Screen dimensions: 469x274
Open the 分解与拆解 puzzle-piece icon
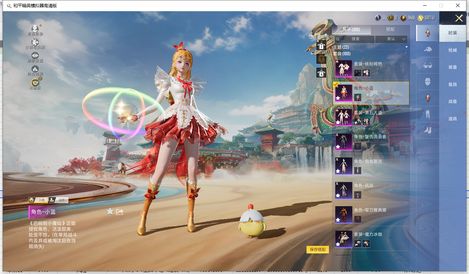point(35,42)
